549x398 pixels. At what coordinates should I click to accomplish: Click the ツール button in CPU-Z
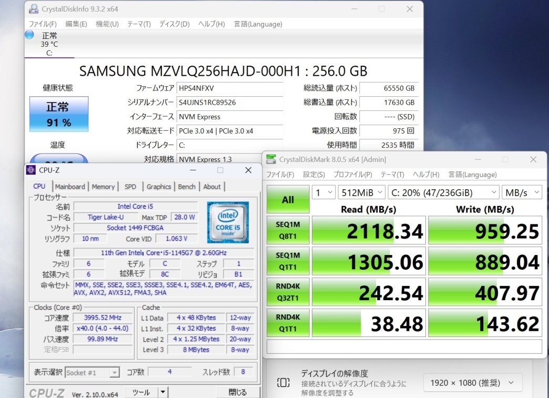[141, 392]
